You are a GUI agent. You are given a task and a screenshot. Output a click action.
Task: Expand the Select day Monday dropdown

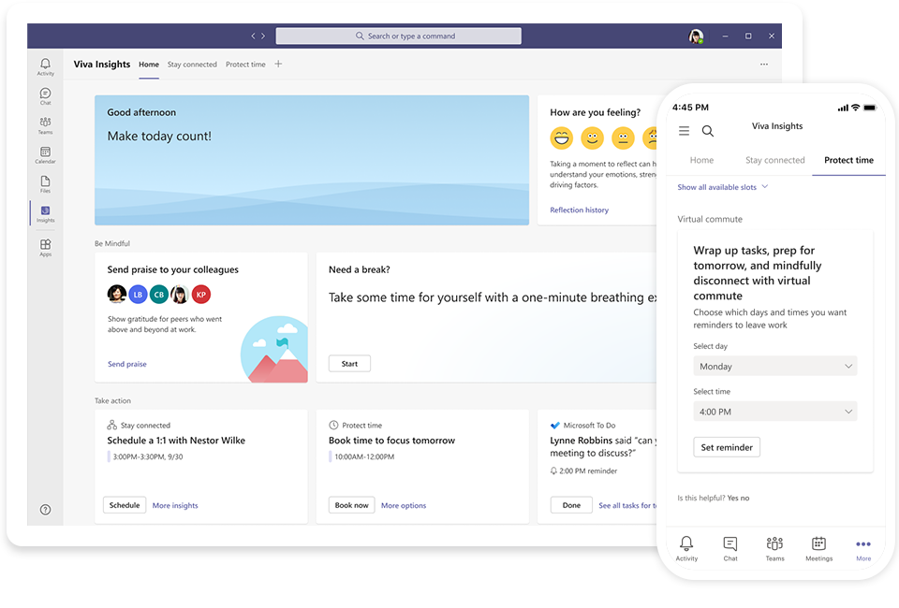[774, 367]
